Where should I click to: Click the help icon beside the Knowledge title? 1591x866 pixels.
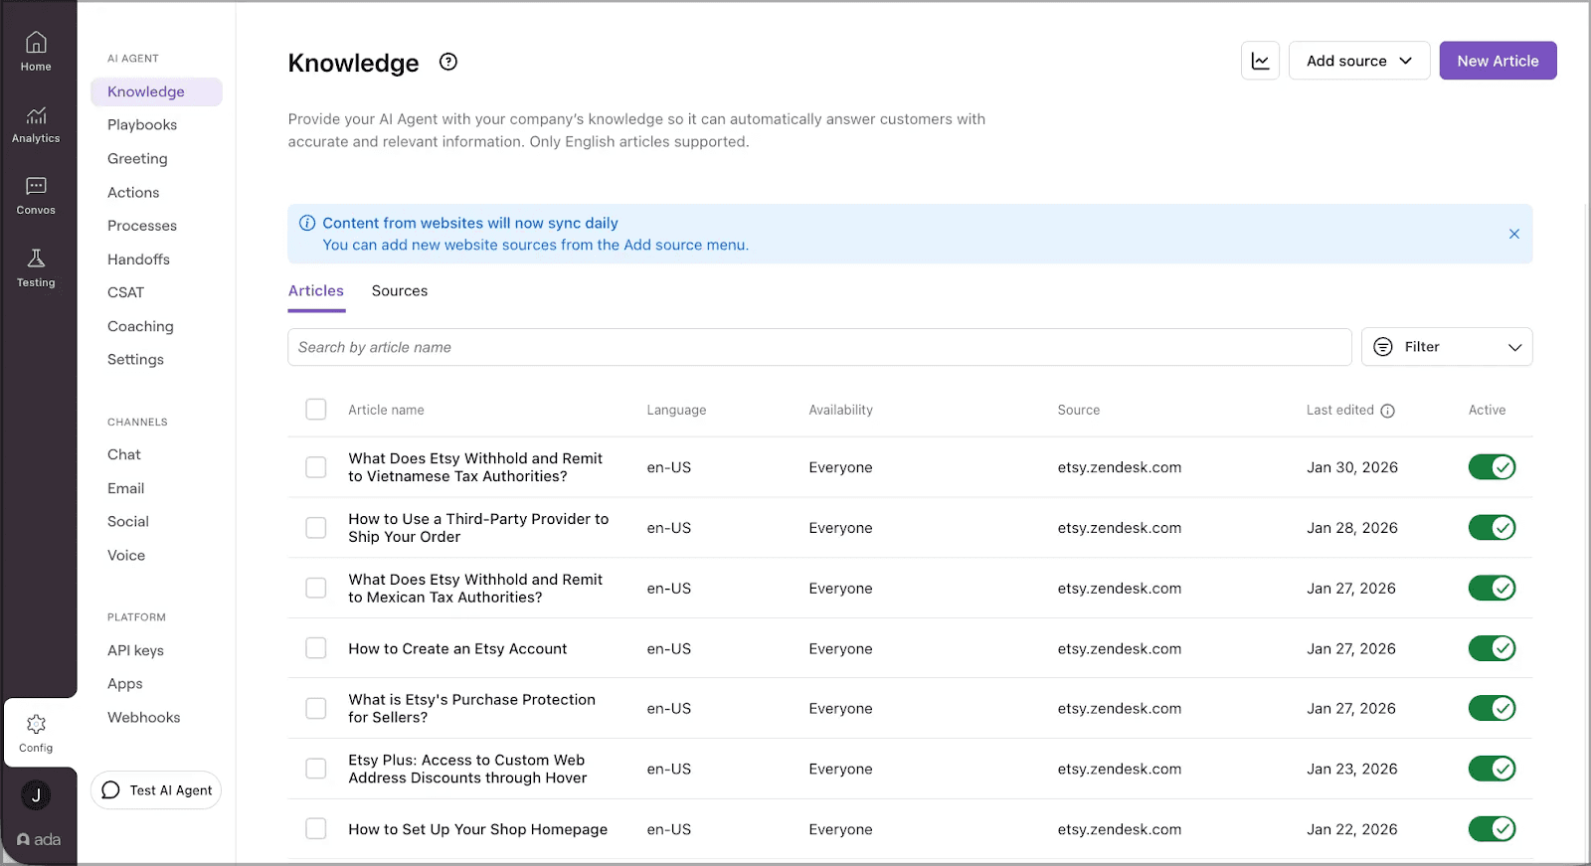[x=448, y=62]
